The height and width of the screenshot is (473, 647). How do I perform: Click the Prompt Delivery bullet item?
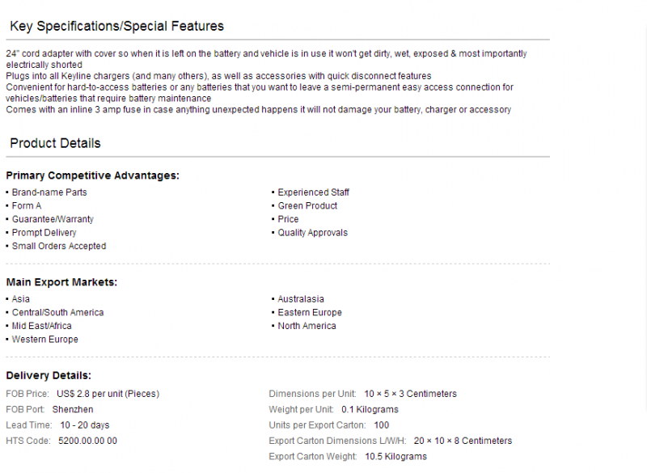click(x=44, y=233)
